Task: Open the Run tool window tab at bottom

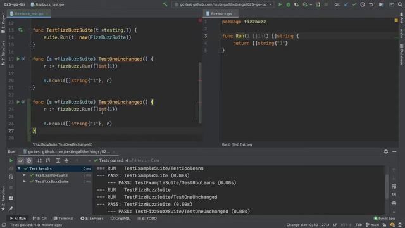Action: pyautogui.click(x=18, y=218)
